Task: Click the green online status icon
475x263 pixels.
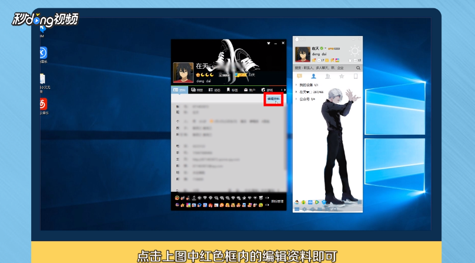Action: click(x=322, y=48)
